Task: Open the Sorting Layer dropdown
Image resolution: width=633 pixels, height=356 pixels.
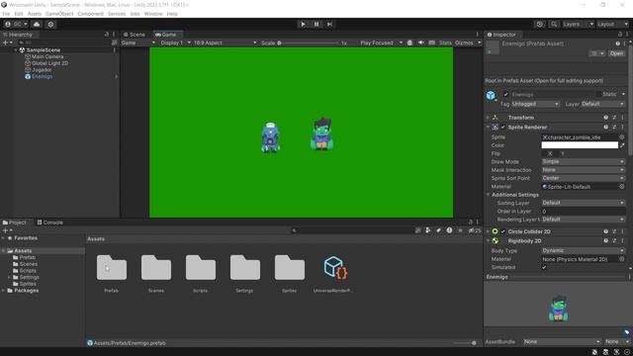Action: click(x=583, y=203)
